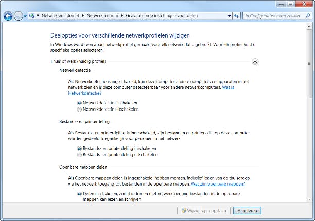The image size is (315, 221).
Task: Select 'Bestands- en printerdeling uitschakelen' option
Action: pyautogui.click(x=79, y=155)
